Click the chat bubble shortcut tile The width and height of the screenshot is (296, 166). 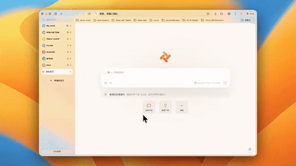[149, 107]
